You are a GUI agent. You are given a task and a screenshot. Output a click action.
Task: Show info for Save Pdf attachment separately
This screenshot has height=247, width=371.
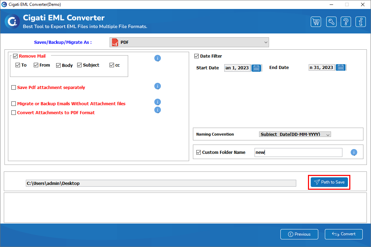[x=157, y=86]
